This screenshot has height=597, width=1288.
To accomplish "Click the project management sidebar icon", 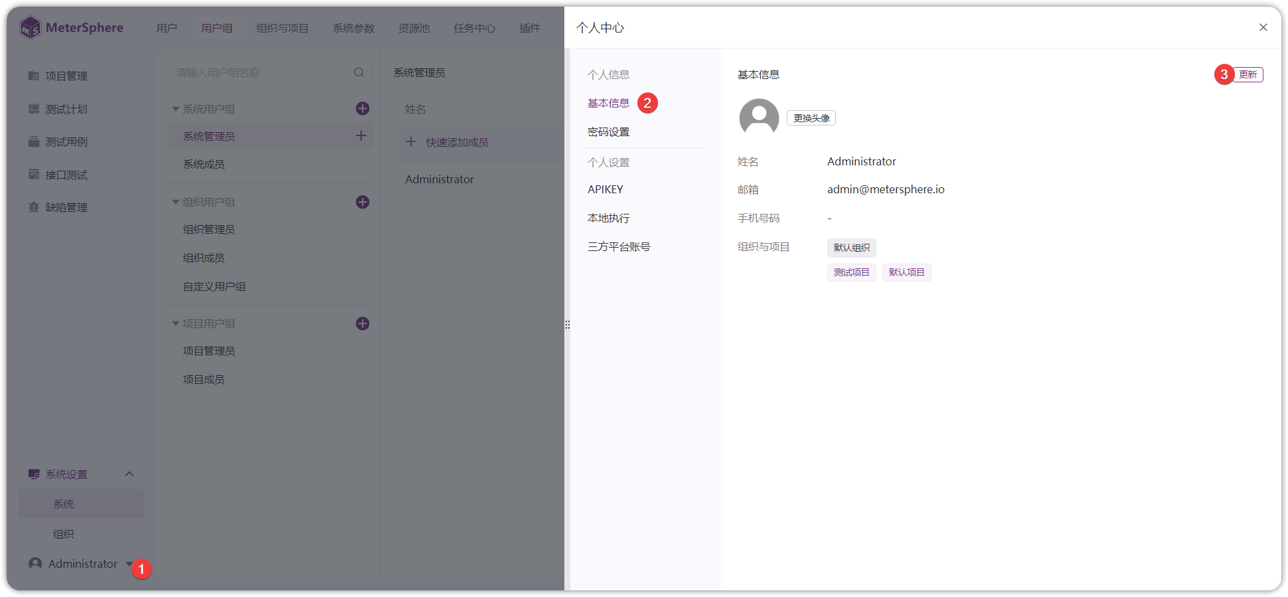I will click(34, 76).
